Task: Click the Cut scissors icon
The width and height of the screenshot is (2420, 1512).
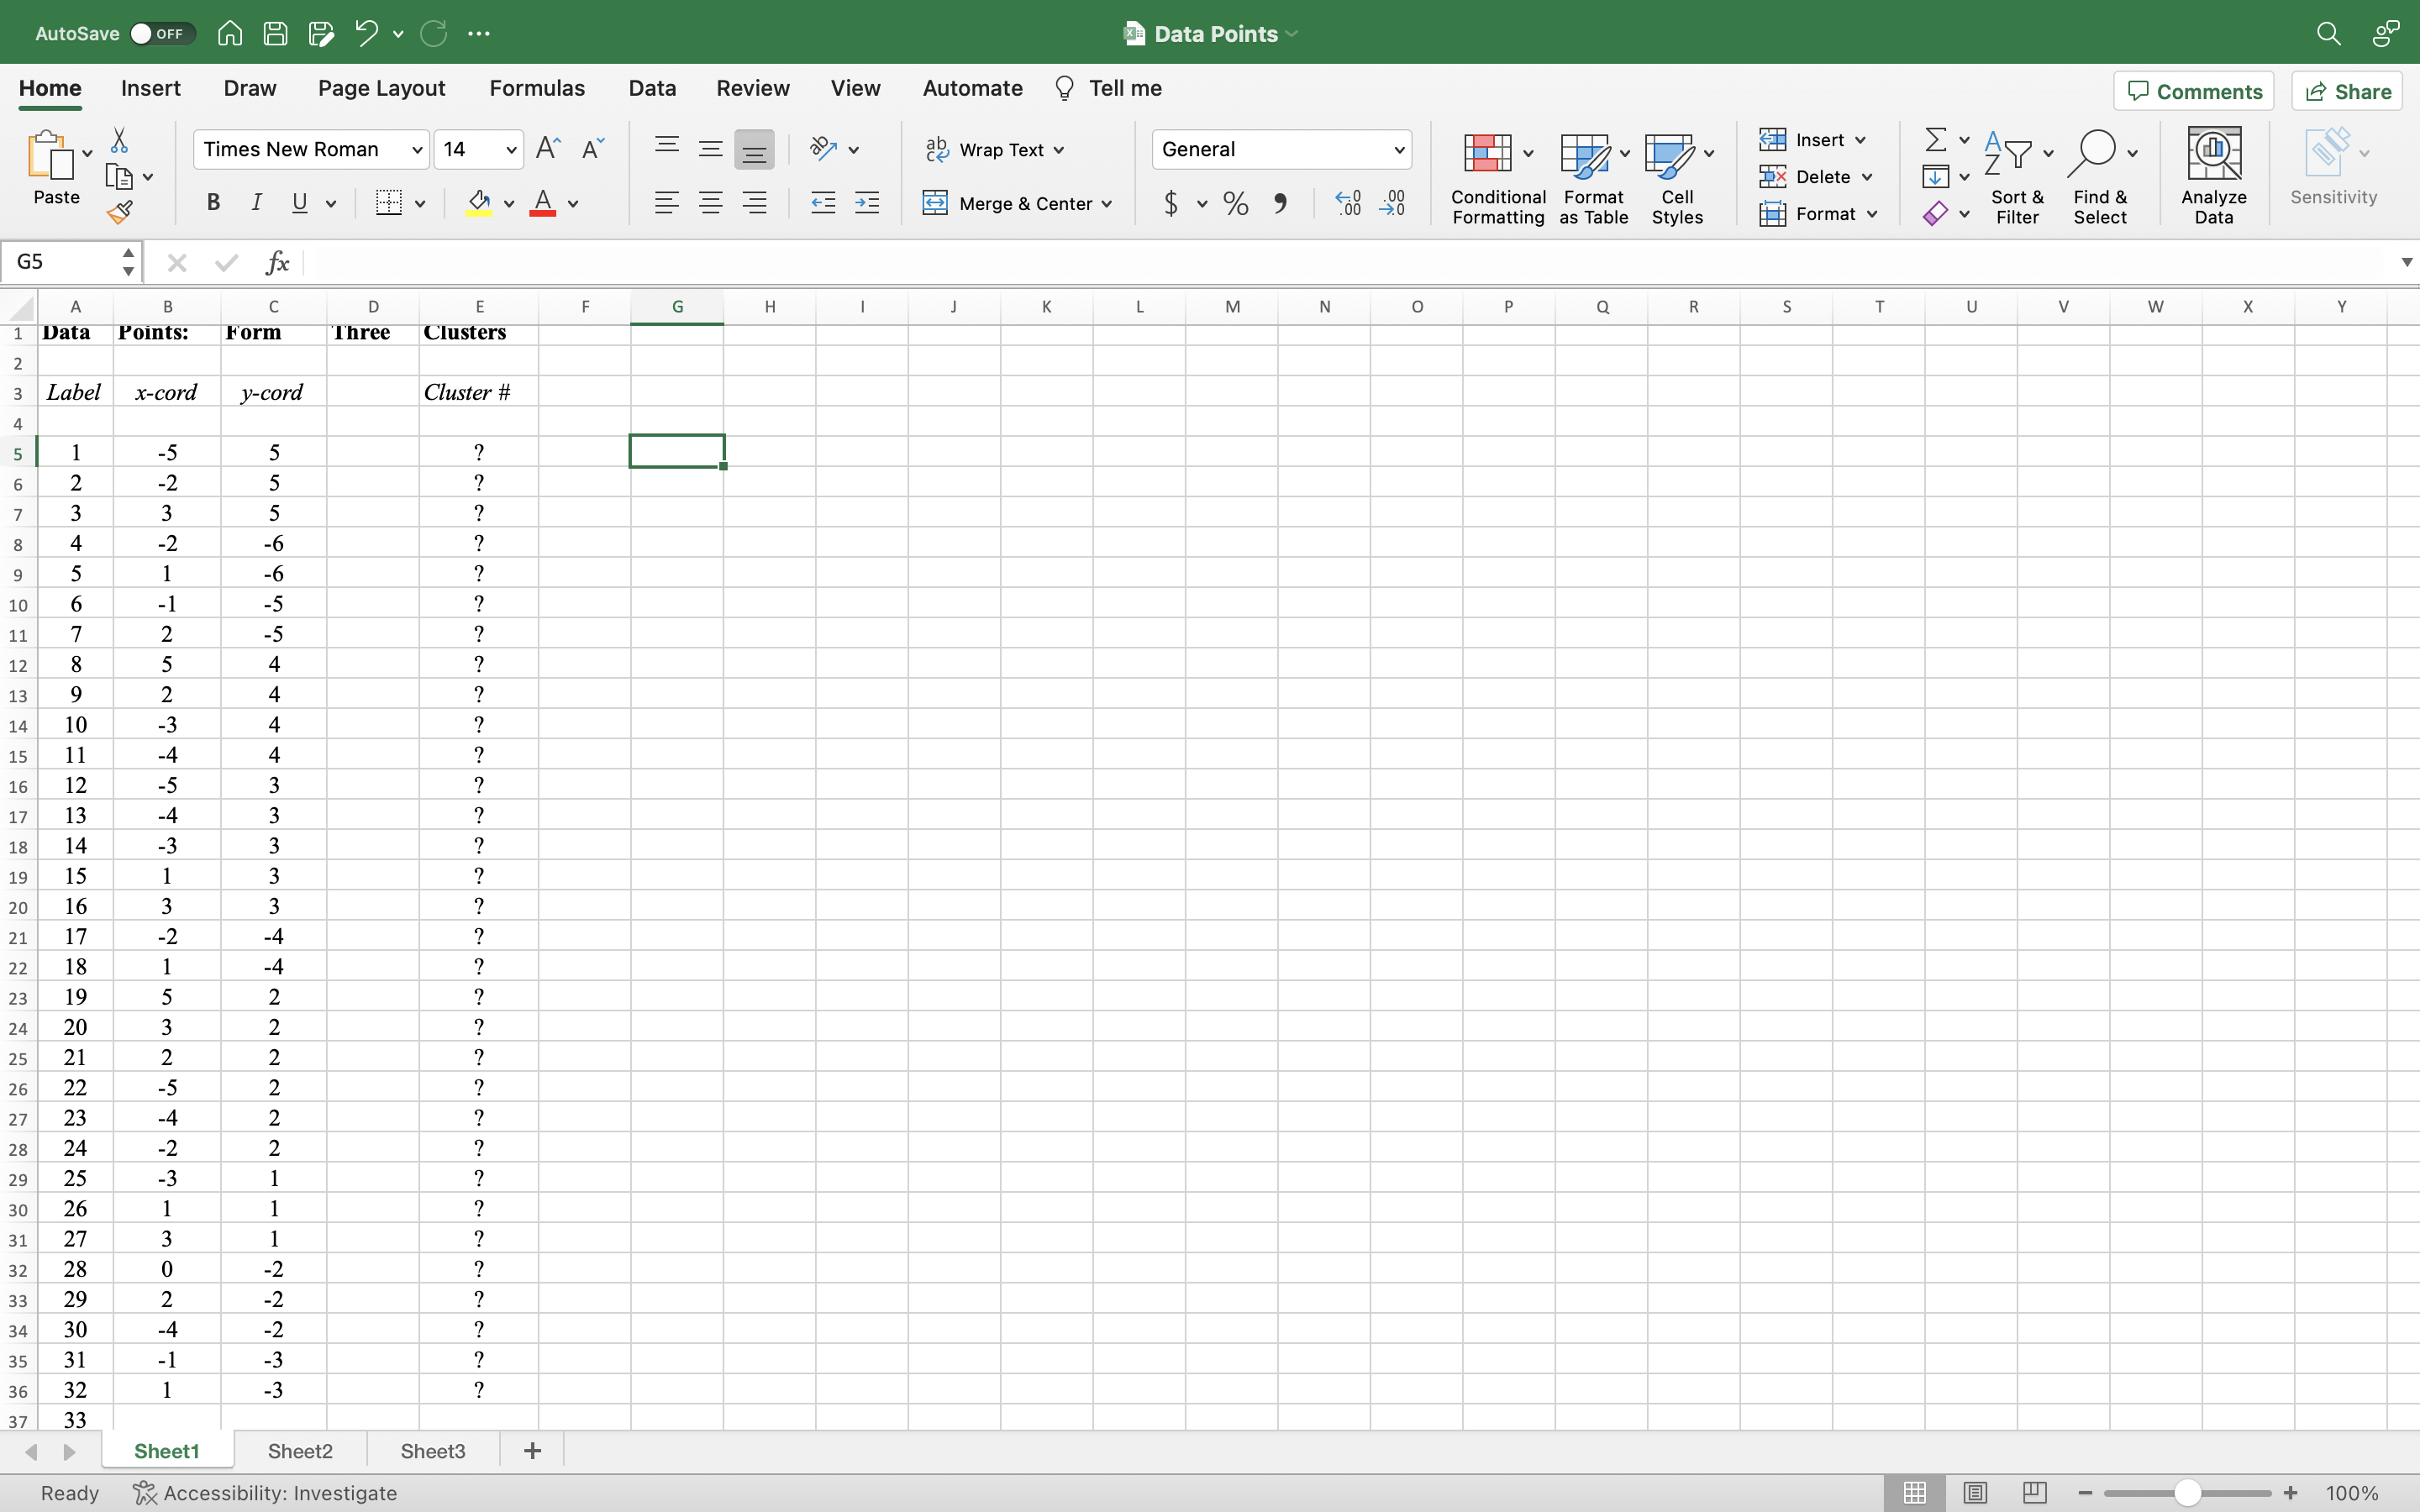Action: click(x=119, y=140)
